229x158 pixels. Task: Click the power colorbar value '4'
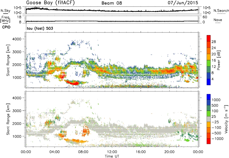coord(213,79)
